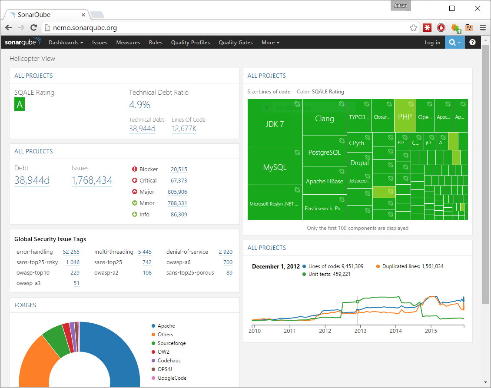Open the Chrome hamburger menu

483,27
